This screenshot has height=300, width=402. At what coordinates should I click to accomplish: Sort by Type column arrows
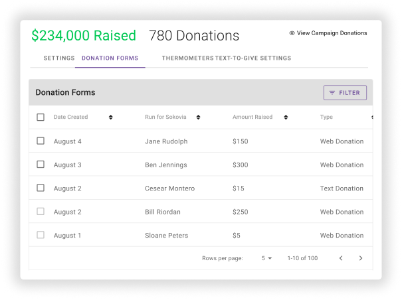tap(371, 117)
